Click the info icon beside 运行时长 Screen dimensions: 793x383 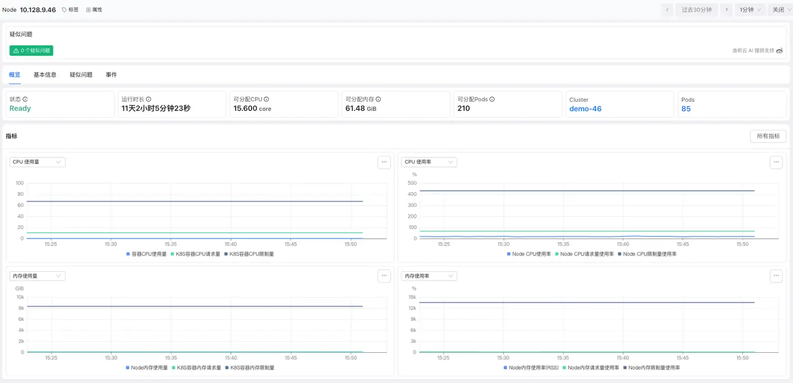[149, 99]
